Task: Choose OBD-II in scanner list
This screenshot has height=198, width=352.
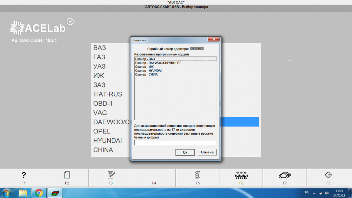Action: [x=103, y=104]
